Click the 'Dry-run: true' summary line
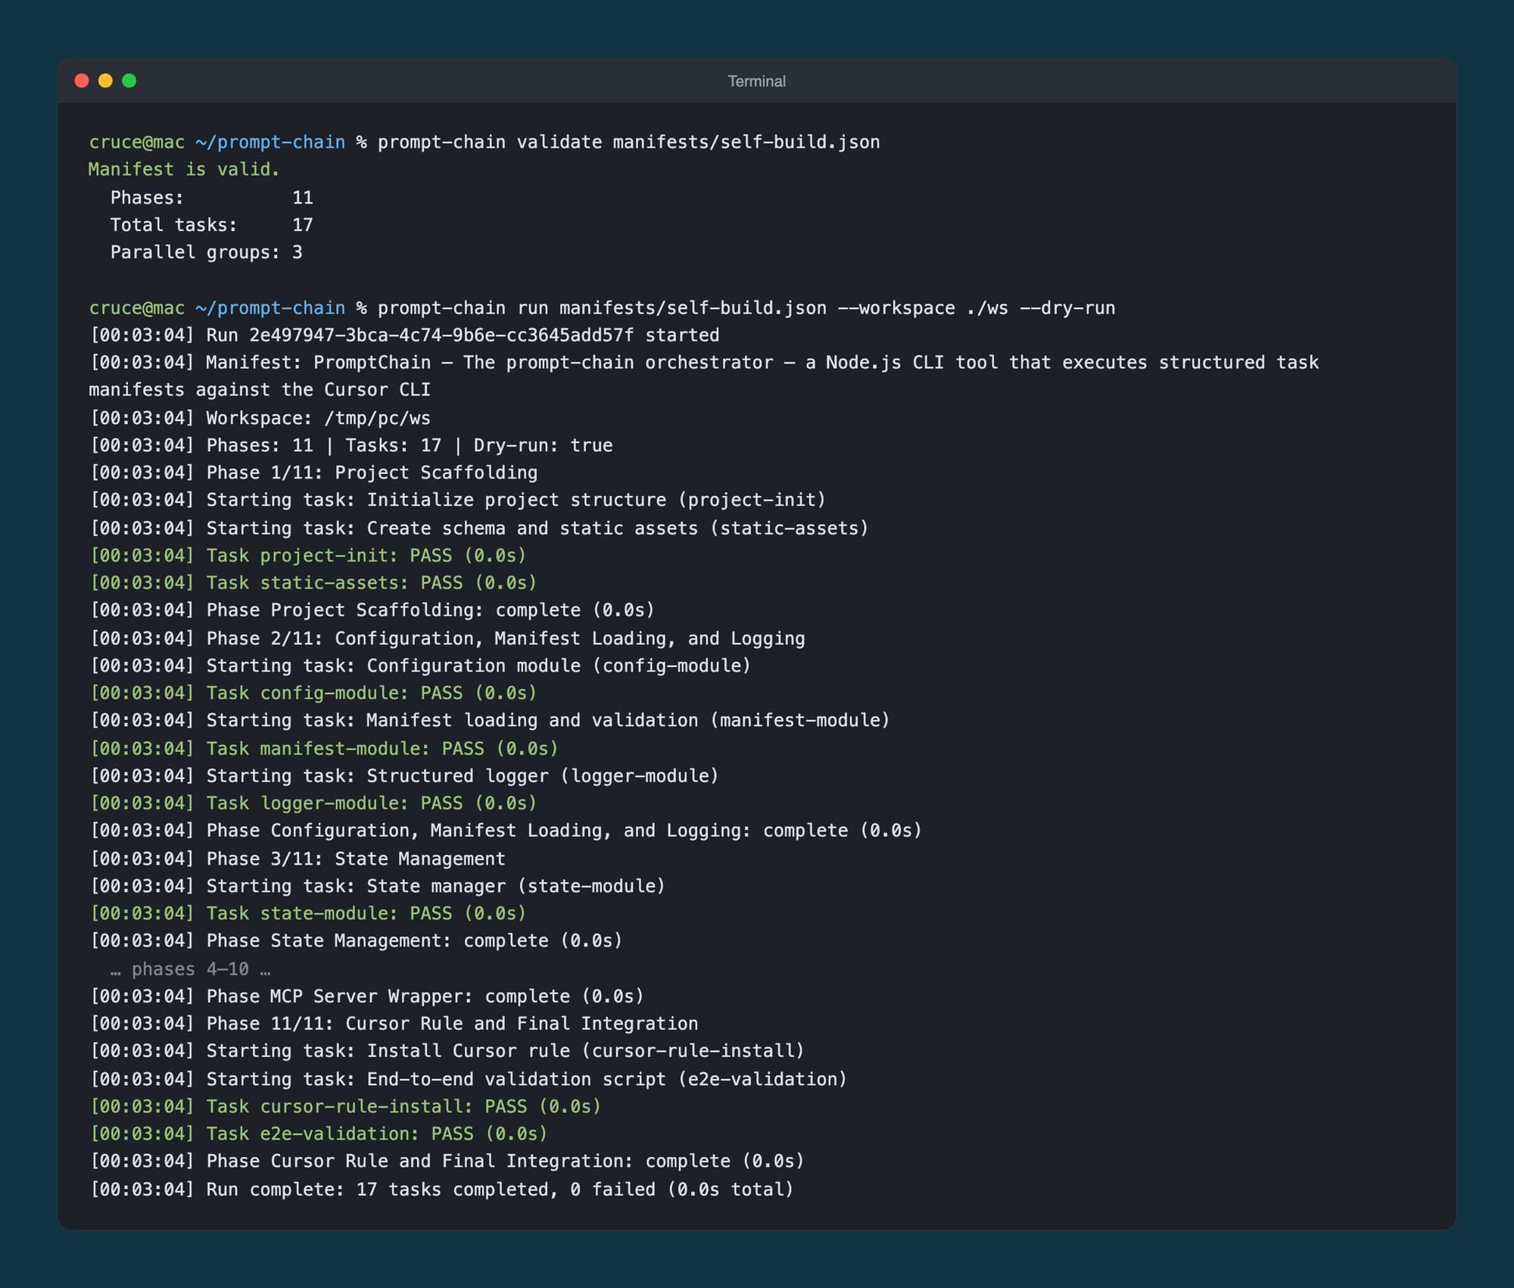The height and width of the screenshot is (1288, 1514). pyautogui.click(x=352, y=445)
